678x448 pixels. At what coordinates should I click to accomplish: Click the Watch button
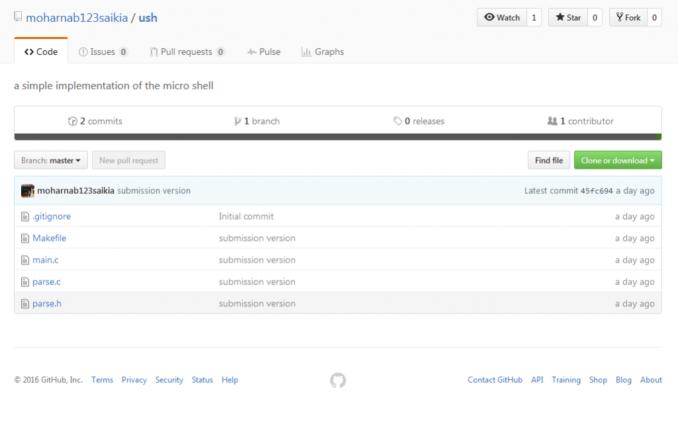(x=502, y=17)
